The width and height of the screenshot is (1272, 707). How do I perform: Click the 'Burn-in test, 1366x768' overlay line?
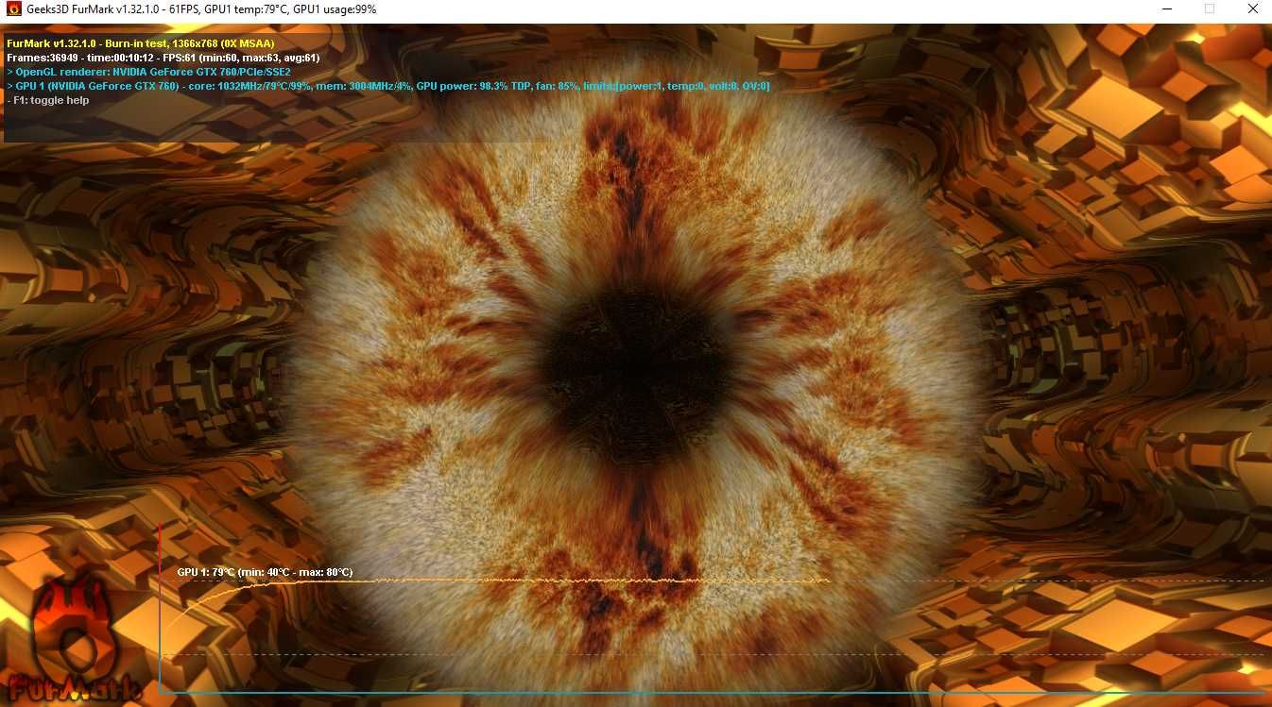point(140,43)
